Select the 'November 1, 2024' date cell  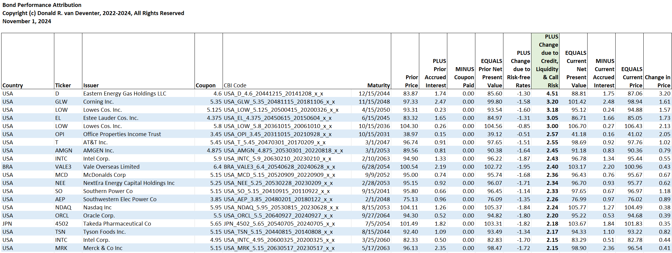27,21
